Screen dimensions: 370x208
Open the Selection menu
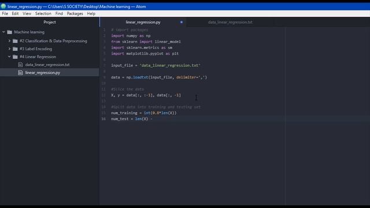(43, 14)
